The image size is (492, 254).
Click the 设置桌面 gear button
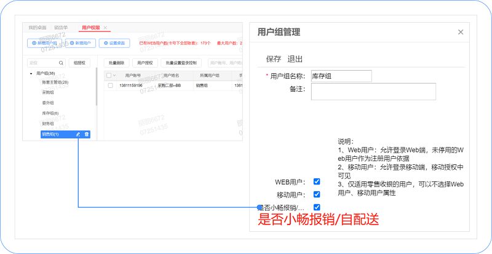114,43
